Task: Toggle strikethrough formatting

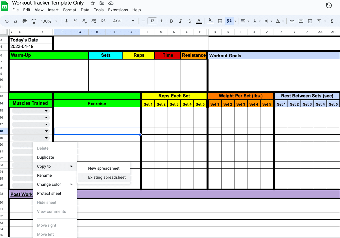Action: (x=190, y=21)
